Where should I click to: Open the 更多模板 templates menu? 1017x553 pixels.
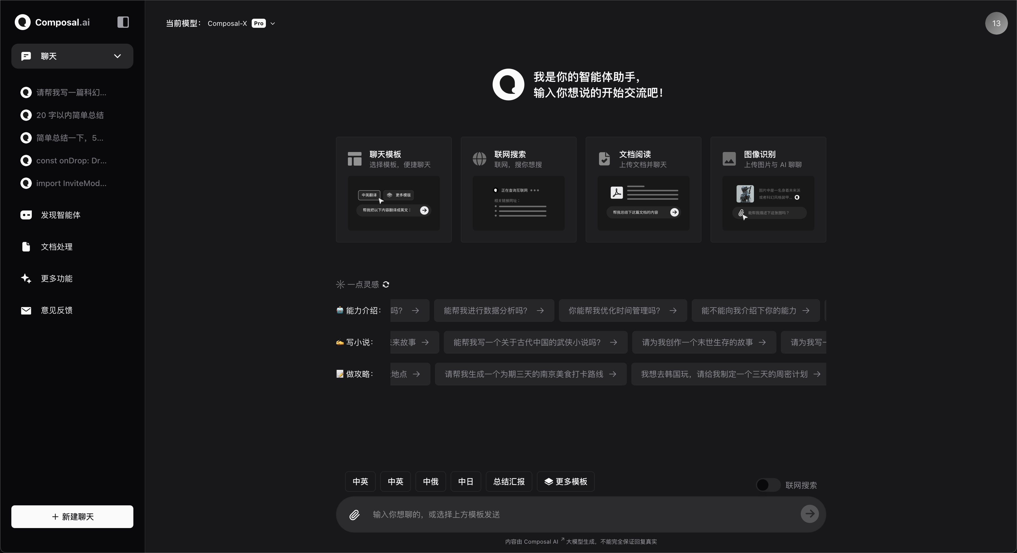[565, 482]
